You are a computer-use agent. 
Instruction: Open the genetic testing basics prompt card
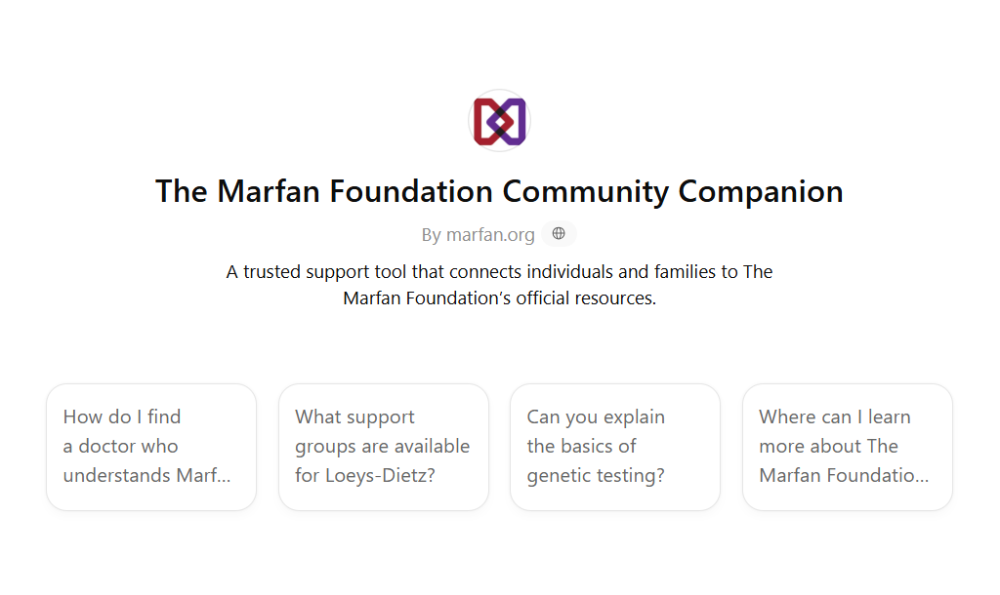click(614, 446)
